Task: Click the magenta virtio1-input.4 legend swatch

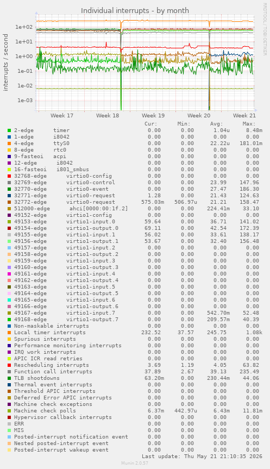Action: pyautogui.click(x=9, y=274)
